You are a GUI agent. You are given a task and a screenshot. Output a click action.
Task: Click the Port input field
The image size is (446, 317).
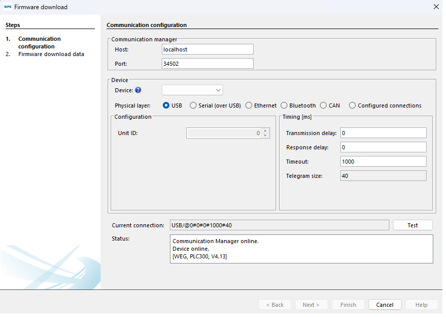[207, 64]
